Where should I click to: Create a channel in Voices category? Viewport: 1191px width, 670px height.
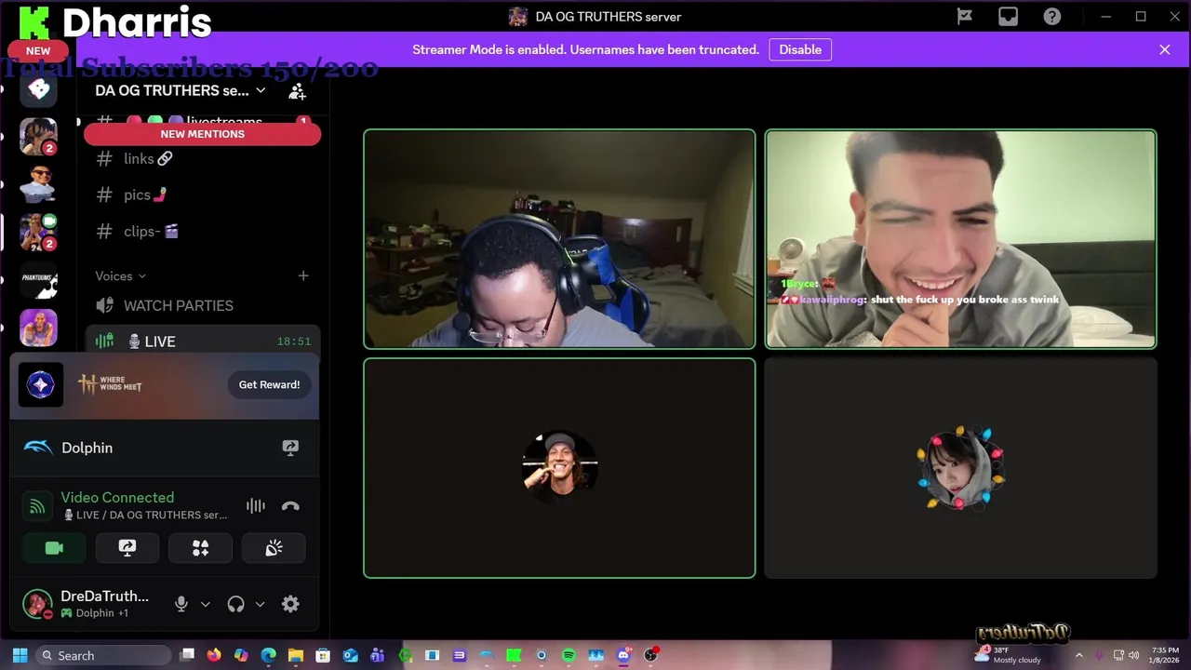[x=303, y=275]
